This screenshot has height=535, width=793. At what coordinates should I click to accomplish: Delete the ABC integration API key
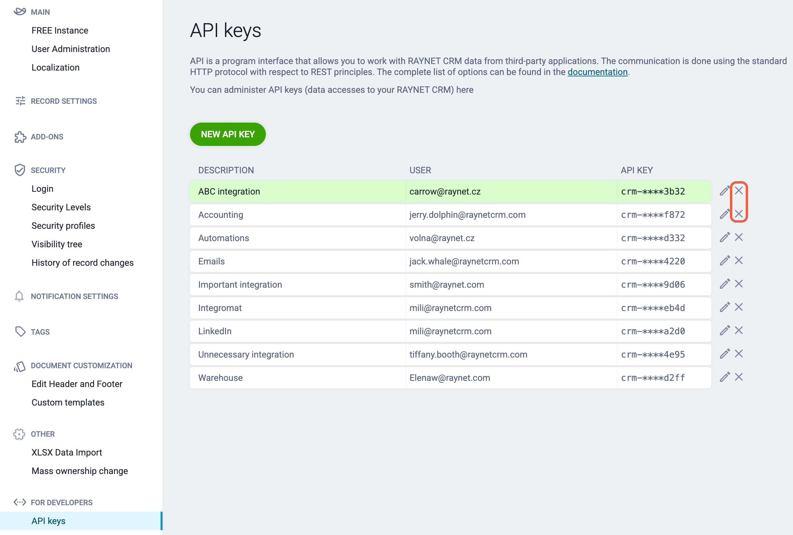pos(739,190)
